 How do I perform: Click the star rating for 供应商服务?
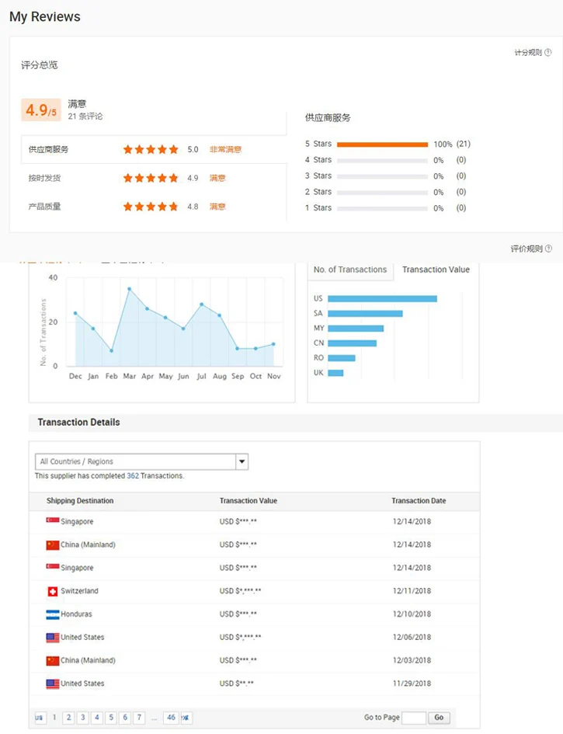151,149
